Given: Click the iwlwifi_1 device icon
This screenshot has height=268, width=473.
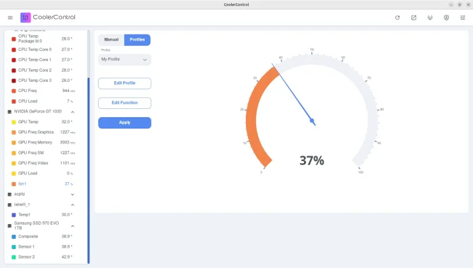Looking at the screenshot, I should click(9, 205).
